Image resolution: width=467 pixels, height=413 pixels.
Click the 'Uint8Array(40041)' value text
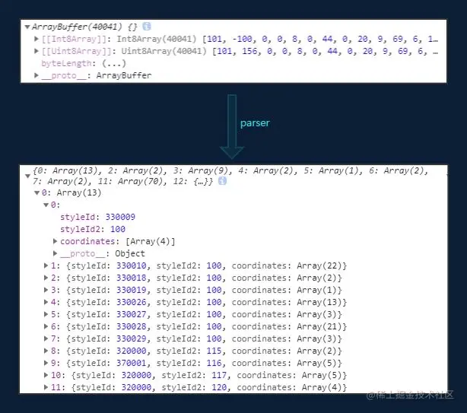(164, 51)
